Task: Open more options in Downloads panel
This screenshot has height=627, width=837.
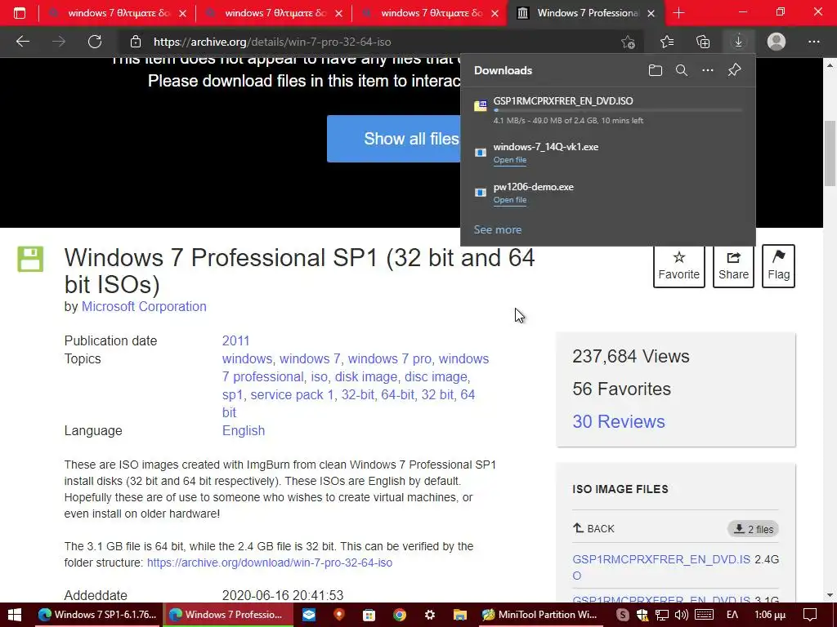Action: click(707, 70)
